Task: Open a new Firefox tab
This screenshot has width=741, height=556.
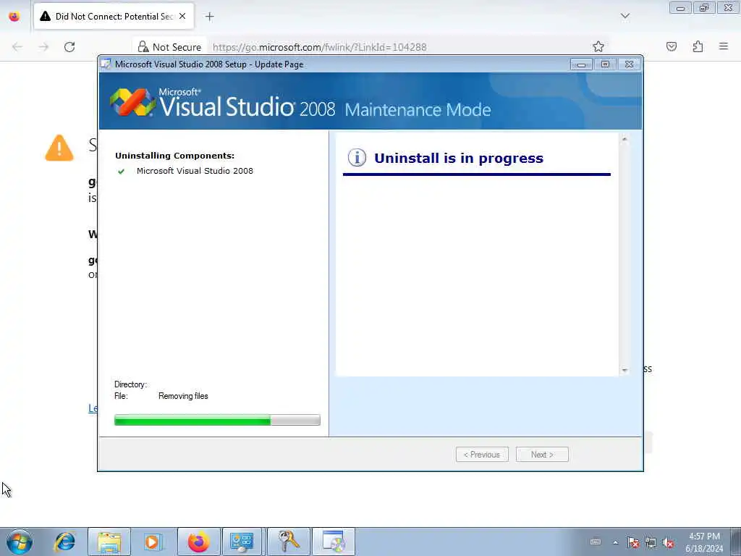Action: click(x=209, y=17)
